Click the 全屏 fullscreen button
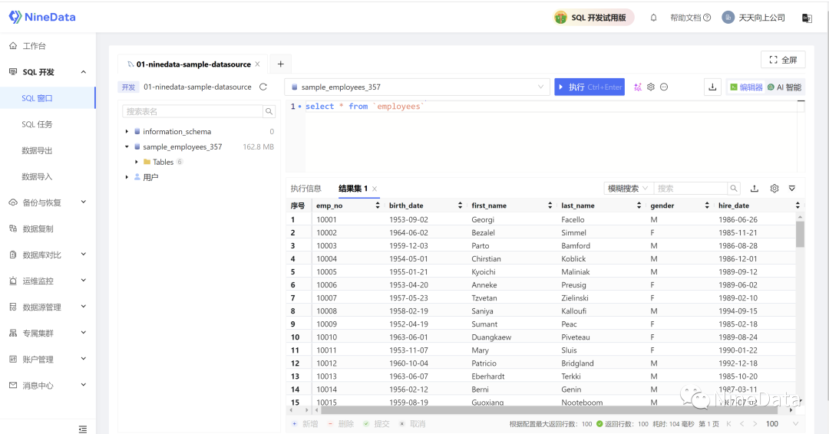The width and height of the screenshot is (829, 434). click(x=783, y=60)
